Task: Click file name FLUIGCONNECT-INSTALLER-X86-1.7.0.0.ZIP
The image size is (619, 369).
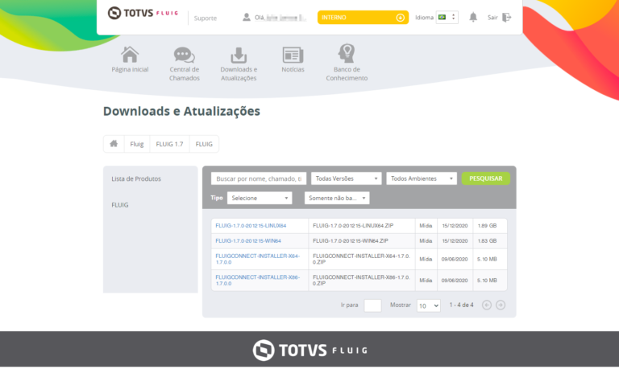Action: [361, 280]
